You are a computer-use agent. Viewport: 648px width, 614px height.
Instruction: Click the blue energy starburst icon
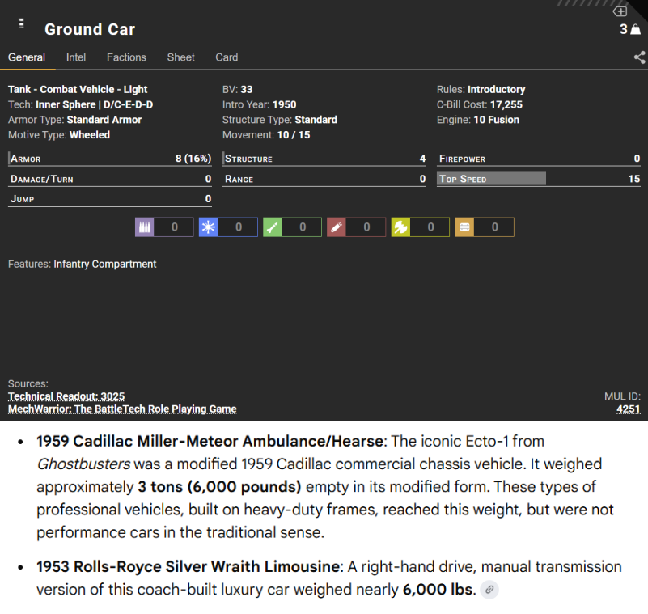pos(208,227)
